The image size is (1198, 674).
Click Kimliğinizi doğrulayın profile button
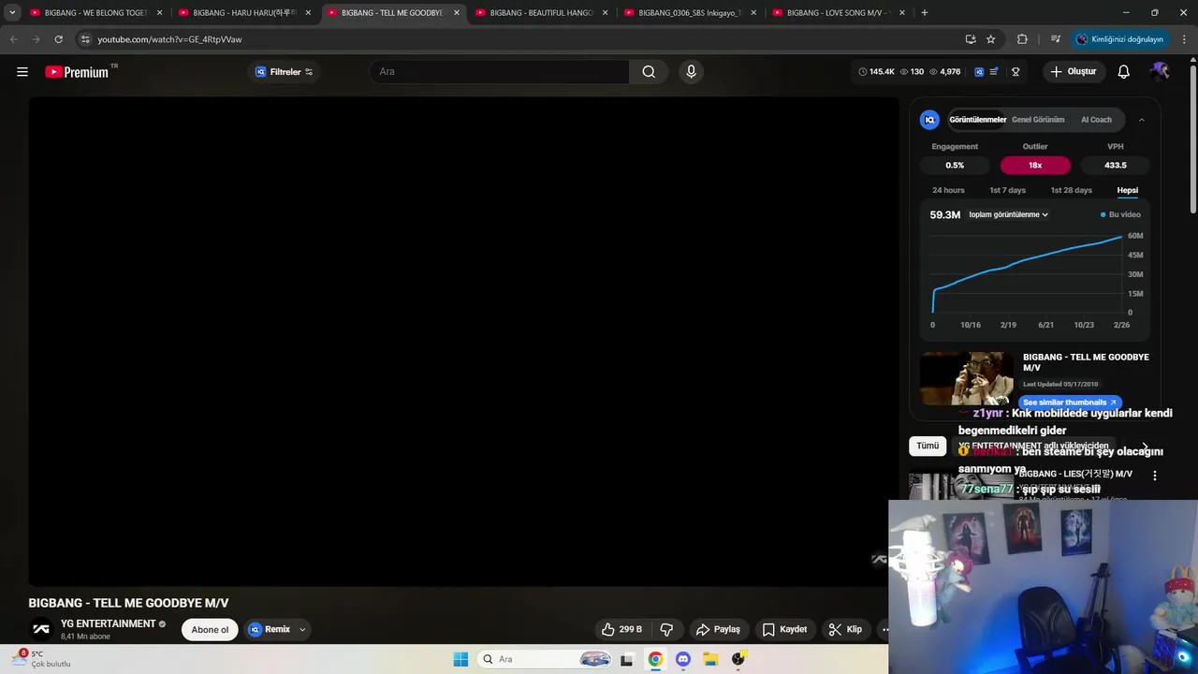[x=1119, y=39]
